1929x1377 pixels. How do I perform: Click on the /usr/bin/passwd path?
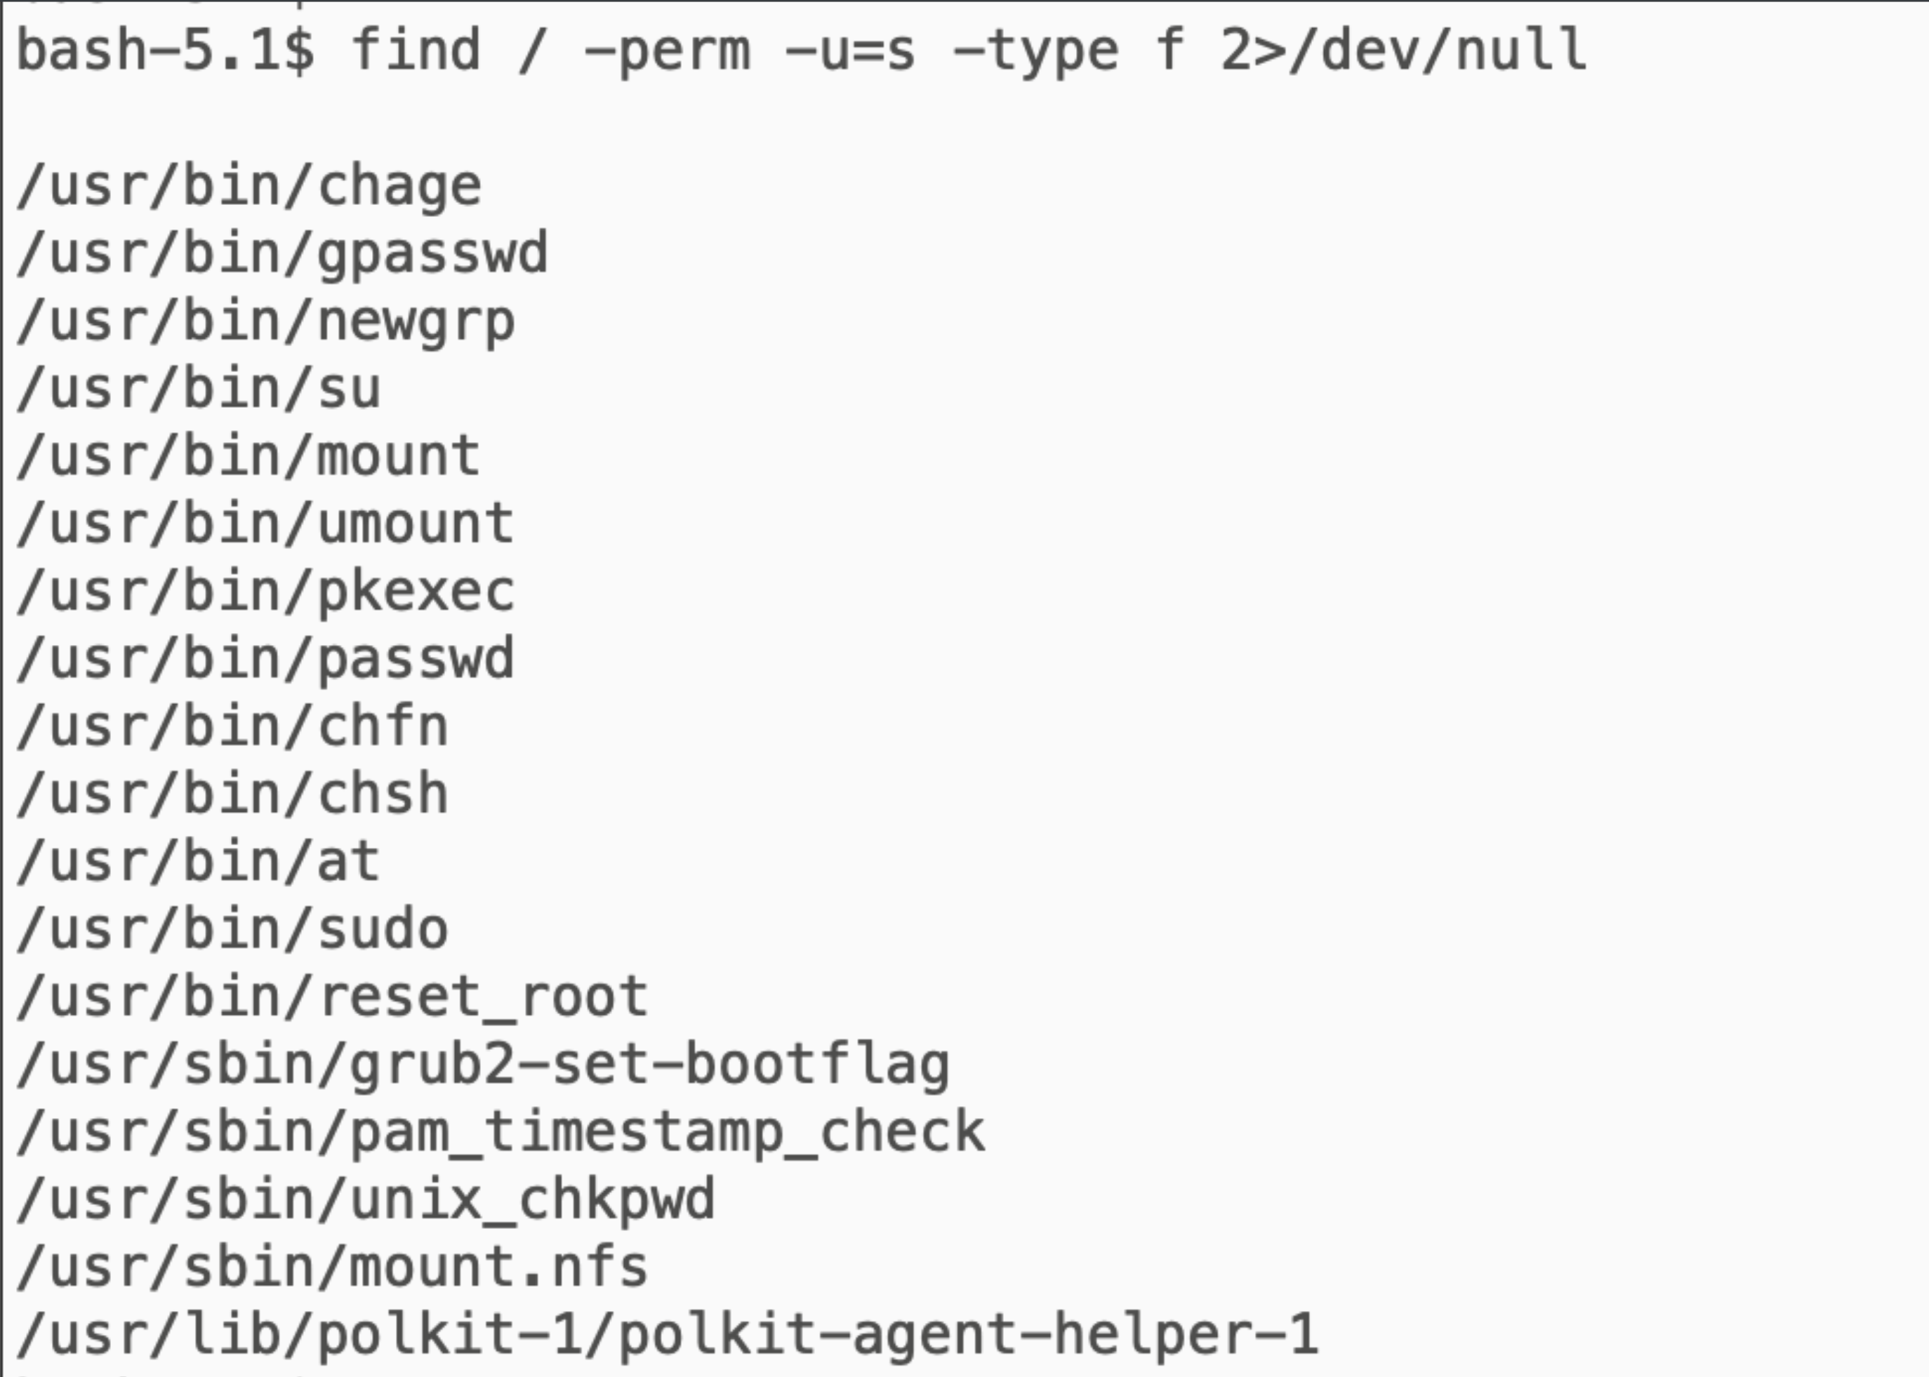(265, 660)
